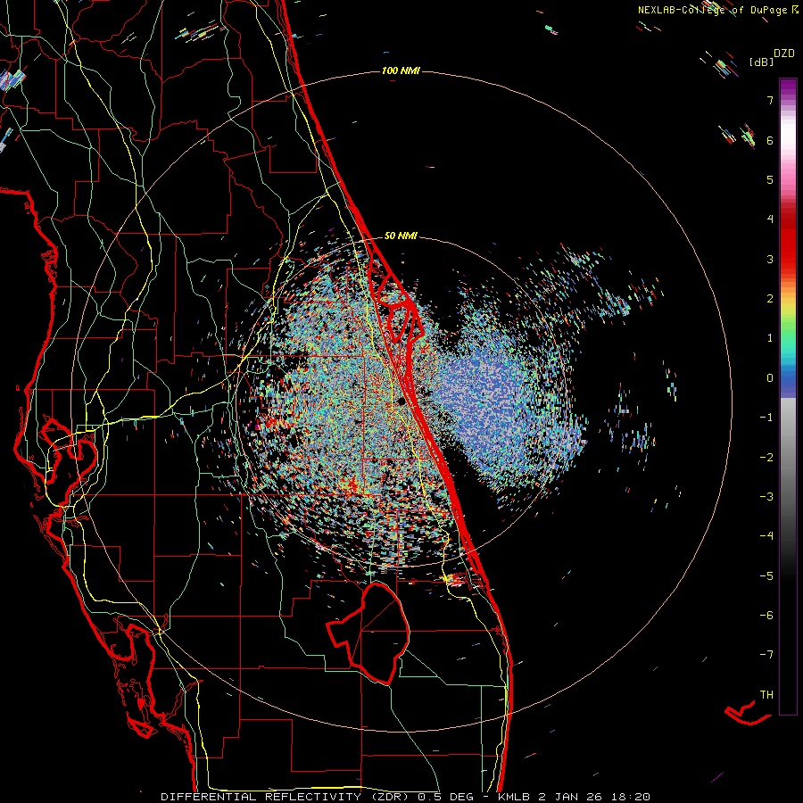
Task: Click the 2 value on the color scale
Action: tap(770, 299)
